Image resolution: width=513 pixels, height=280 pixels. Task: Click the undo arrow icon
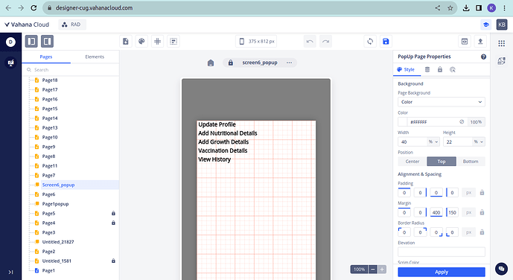pyautogui.click(x=310, y=41)
